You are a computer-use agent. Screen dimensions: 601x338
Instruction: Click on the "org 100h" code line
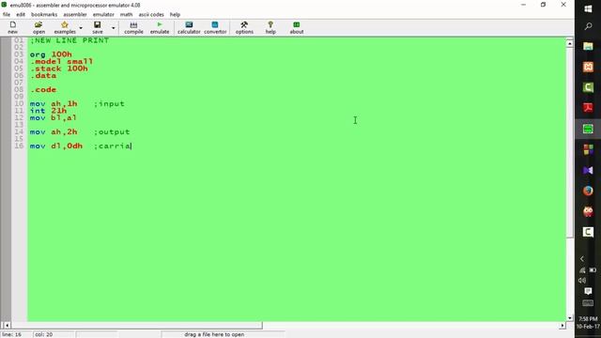point(51,54)
